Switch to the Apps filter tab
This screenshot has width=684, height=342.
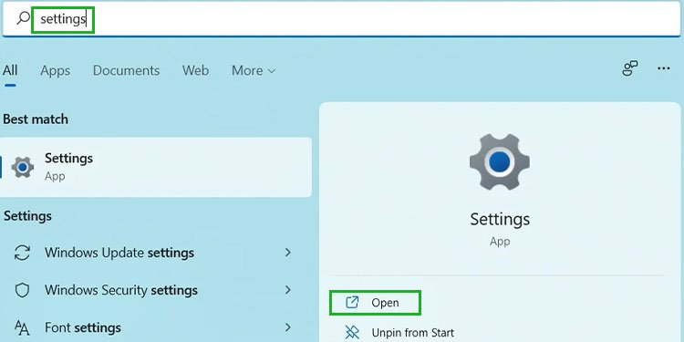tap(55, 70)
